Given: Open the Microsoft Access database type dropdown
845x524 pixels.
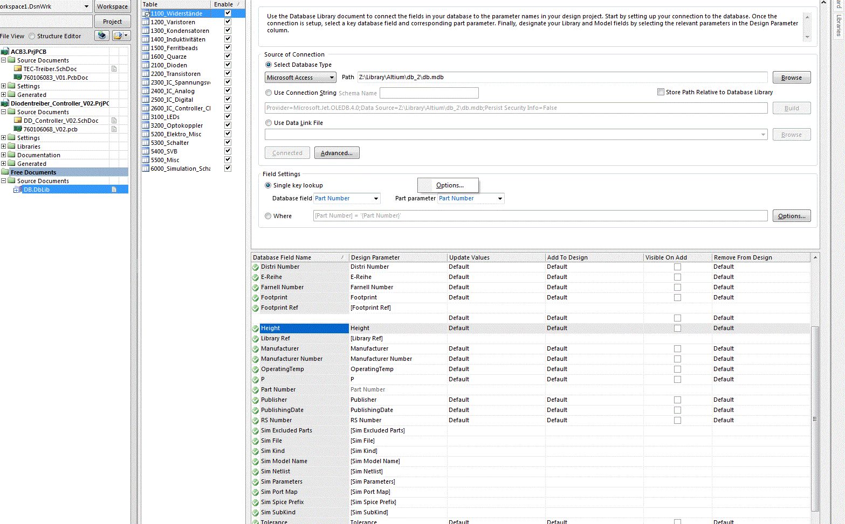Looking at the screenshot, I should [x=300, y=78].
